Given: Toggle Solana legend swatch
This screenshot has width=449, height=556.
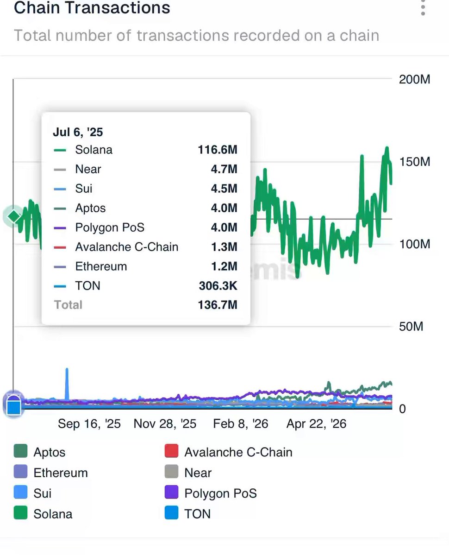Looking at the screenshot, I should tap(20, 513).
